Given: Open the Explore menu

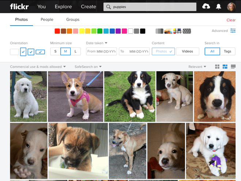Looking at the screenshot, I should pyautogui.click(x=63, y=7).
